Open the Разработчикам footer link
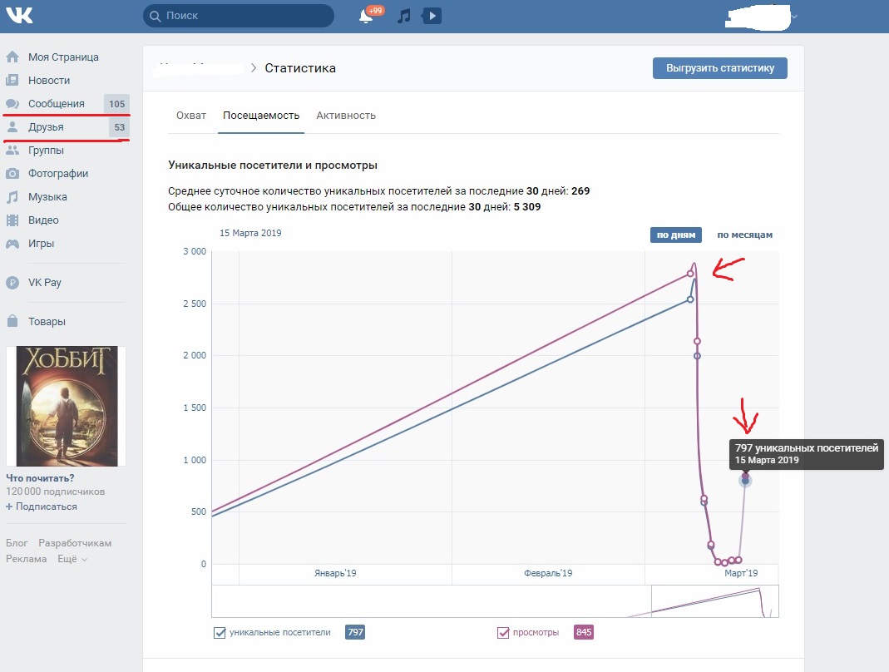This screenshot has width=889, height=672. point(75,543)
